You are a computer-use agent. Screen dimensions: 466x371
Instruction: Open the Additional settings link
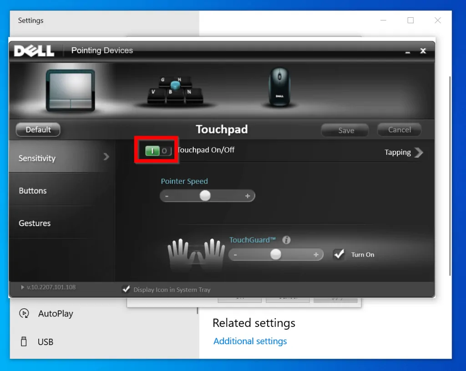coord(250,341)
